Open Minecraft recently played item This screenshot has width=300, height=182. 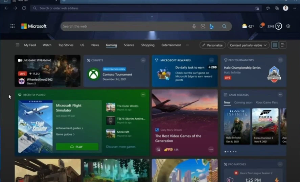pyautogui.click(x=119, y=133)
